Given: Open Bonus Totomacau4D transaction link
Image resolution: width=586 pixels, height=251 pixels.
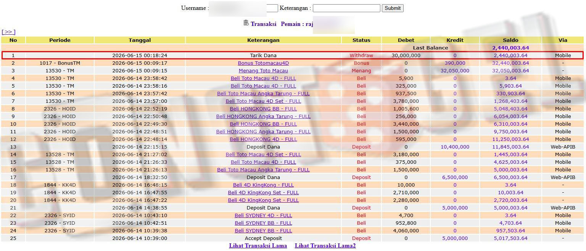Looking at the screenshot, I should (x=263, y=63).
